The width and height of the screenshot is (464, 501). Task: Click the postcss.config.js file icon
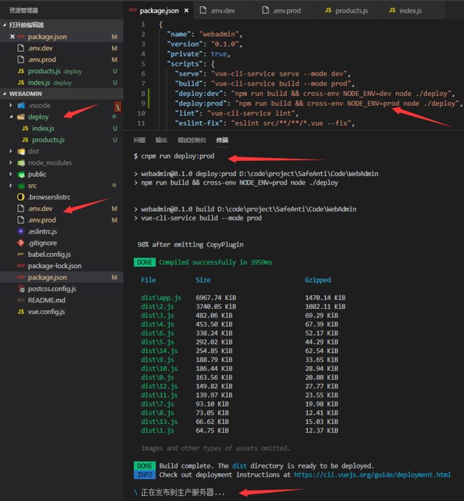[x=21, y=289]
